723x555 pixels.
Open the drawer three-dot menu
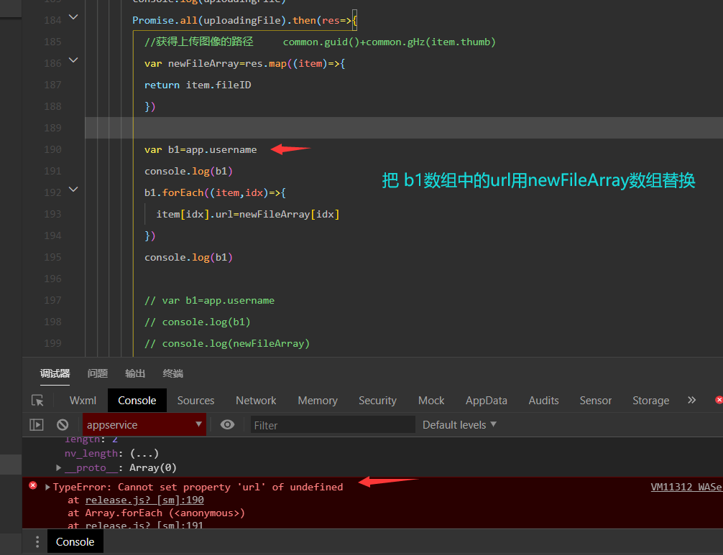point(37,541)
